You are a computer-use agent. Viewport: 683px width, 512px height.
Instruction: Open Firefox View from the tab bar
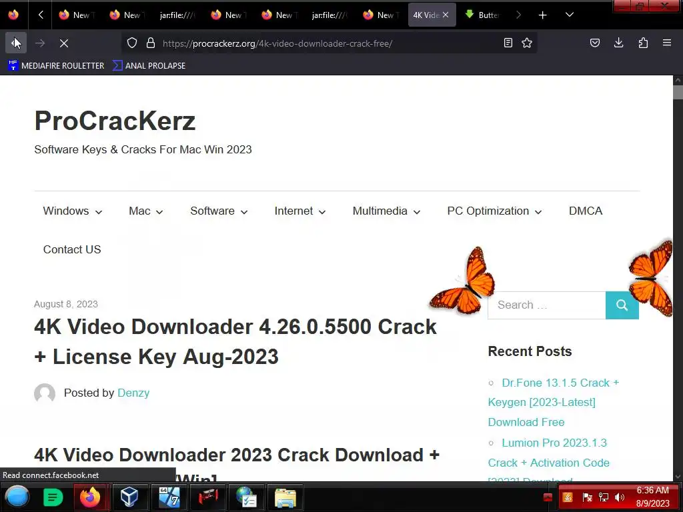(13, 15)
